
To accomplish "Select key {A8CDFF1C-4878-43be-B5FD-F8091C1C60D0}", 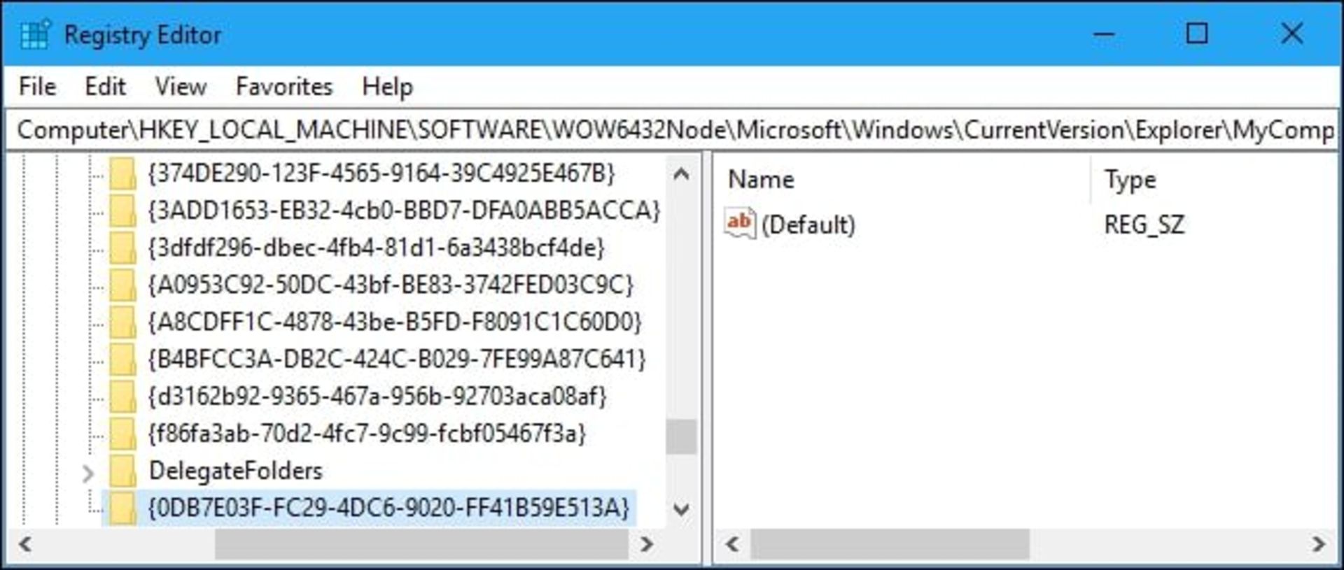I will pos(395,322).
